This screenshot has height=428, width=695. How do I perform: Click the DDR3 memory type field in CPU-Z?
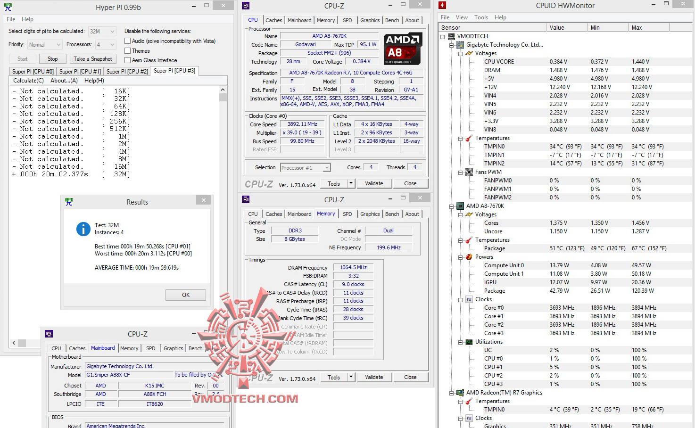click(295, 231)
